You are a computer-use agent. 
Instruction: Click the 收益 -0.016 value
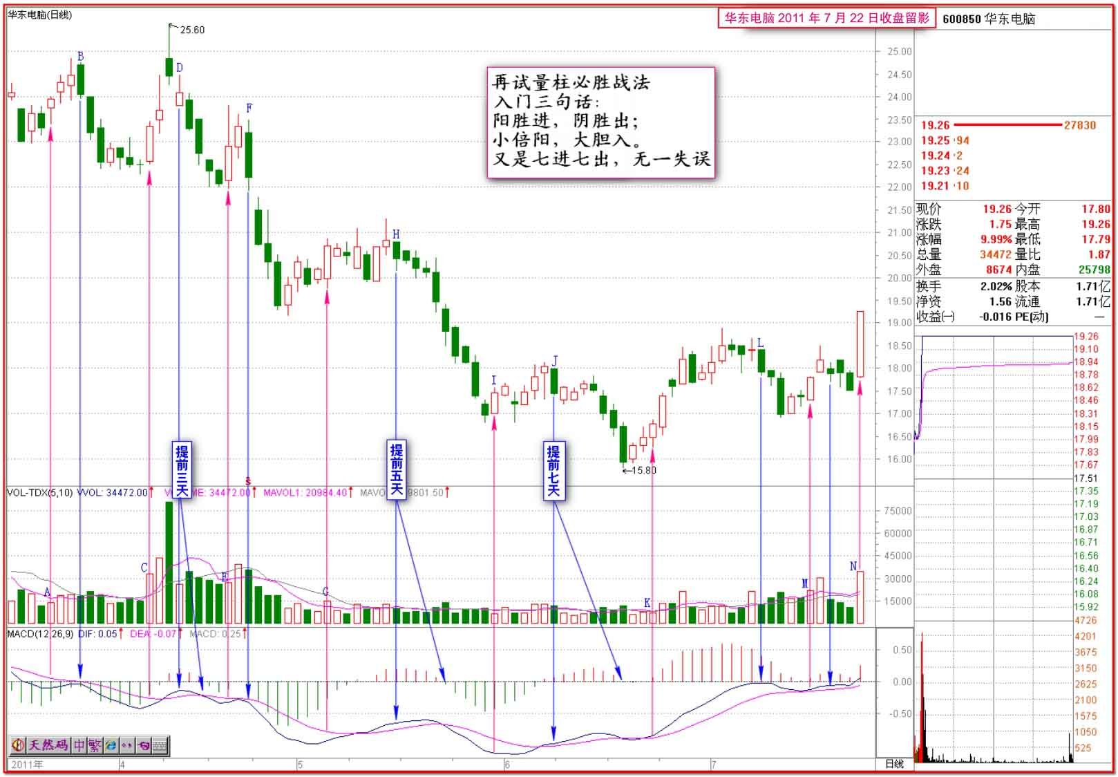click(996, 317)
